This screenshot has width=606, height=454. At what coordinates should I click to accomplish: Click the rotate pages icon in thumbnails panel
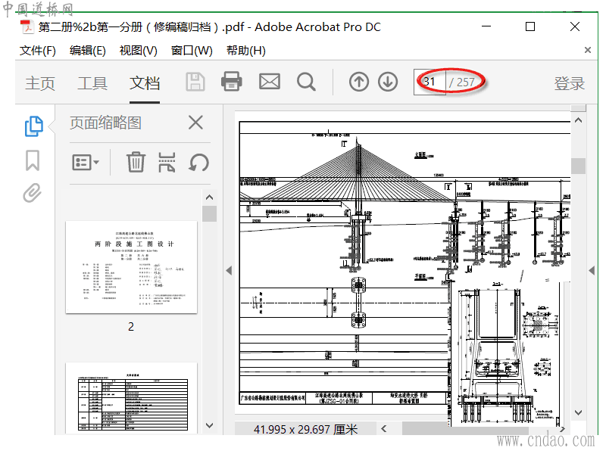(198, 162)
